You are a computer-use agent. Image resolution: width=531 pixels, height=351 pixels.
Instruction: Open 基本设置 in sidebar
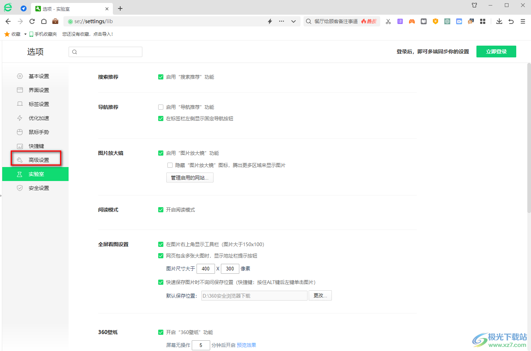click(35, 76)
